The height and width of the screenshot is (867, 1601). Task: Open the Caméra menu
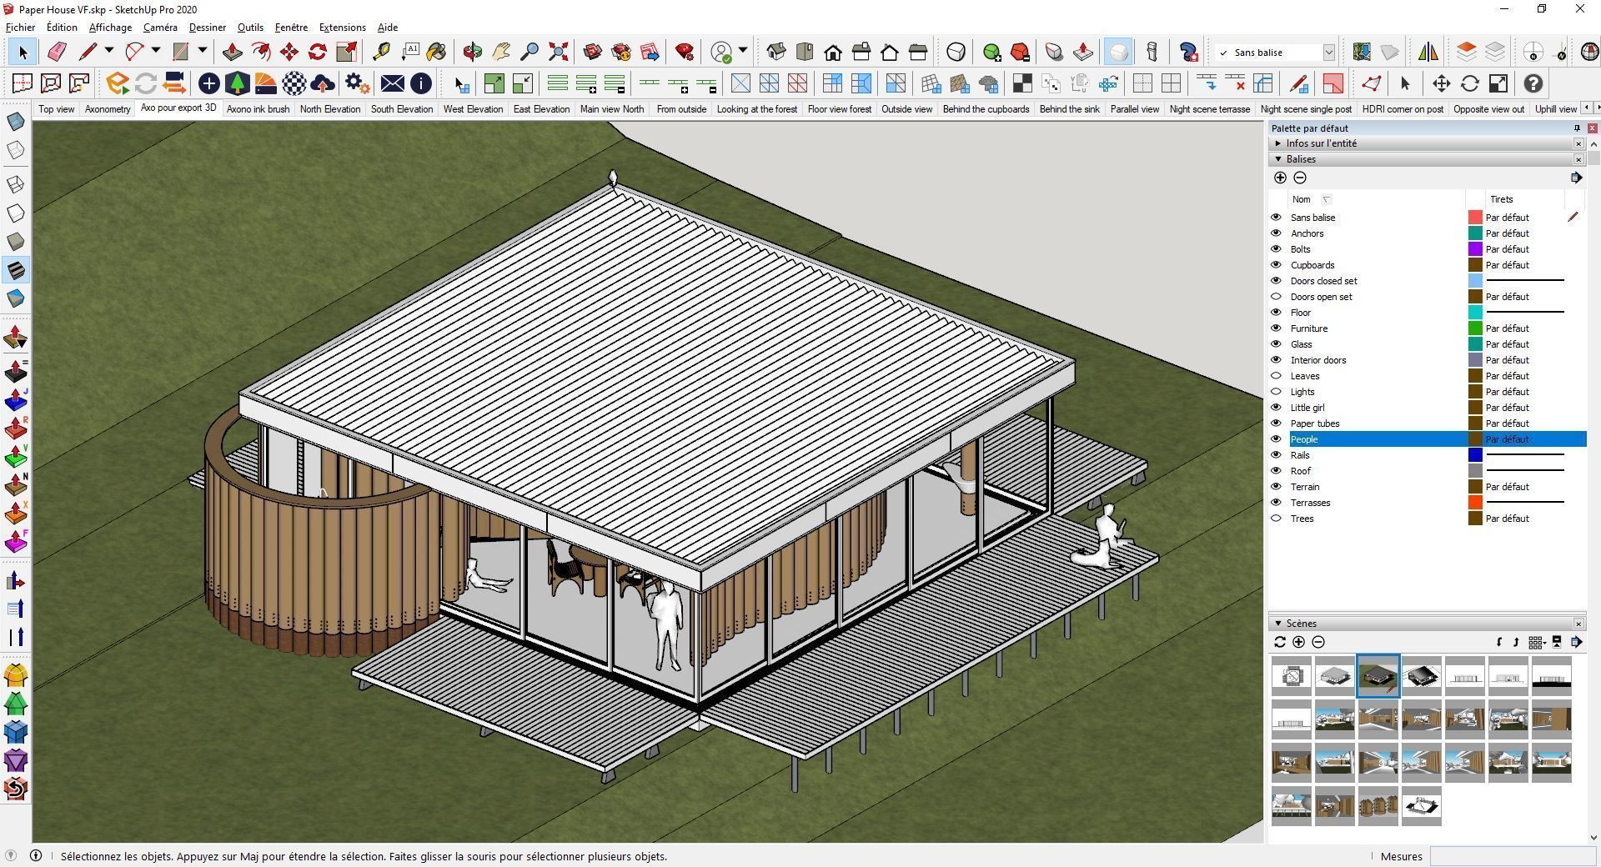[x=160, y=28]
